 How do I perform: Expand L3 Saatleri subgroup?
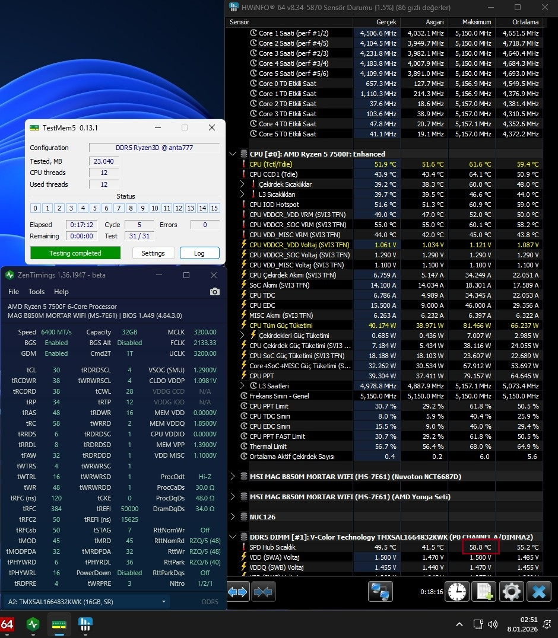click(242, 386)
